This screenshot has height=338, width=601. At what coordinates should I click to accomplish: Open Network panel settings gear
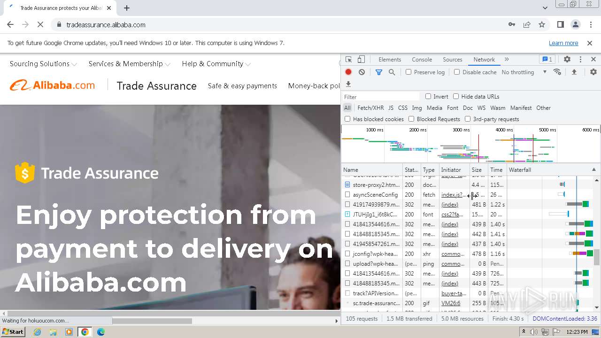click(x=593, y=72)
